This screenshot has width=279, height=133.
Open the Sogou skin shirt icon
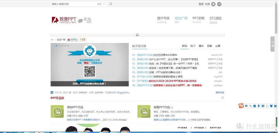[271, 106]
